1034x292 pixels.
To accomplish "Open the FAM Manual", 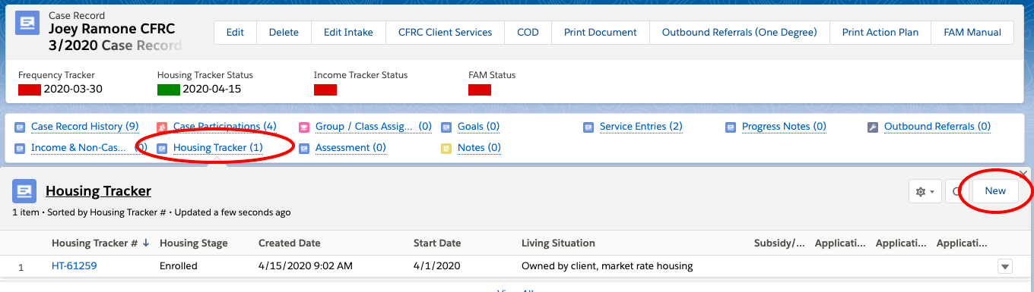I will 972,33.
